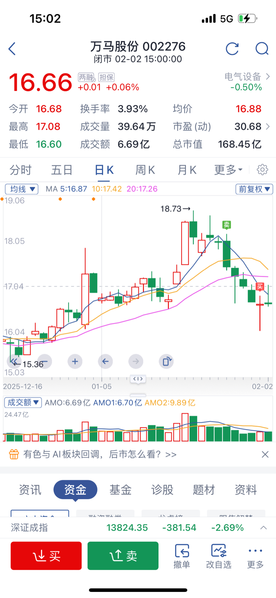Rotate chart to landscape view

pyautogui.click(x=166, y=361)
